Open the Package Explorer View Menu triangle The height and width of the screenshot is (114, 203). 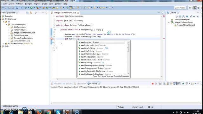(x=40, y=13)
